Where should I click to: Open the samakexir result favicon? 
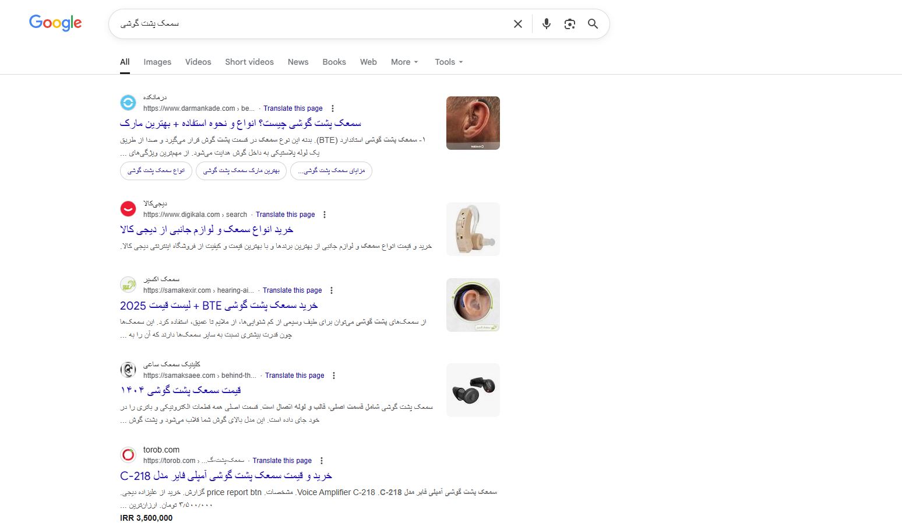[x=128, y=285]
